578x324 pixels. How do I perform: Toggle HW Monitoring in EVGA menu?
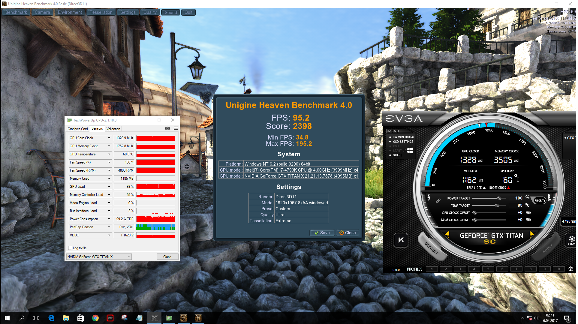pos(403,137)
